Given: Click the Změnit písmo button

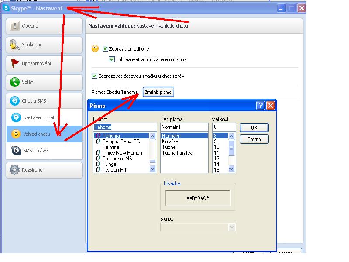Looking at the screenshot, I should 158,92.
